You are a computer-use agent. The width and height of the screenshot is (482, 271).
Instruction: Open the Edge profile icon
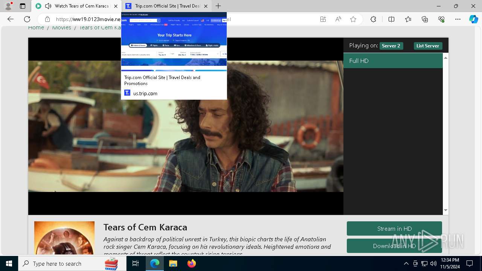click(8, 6)
